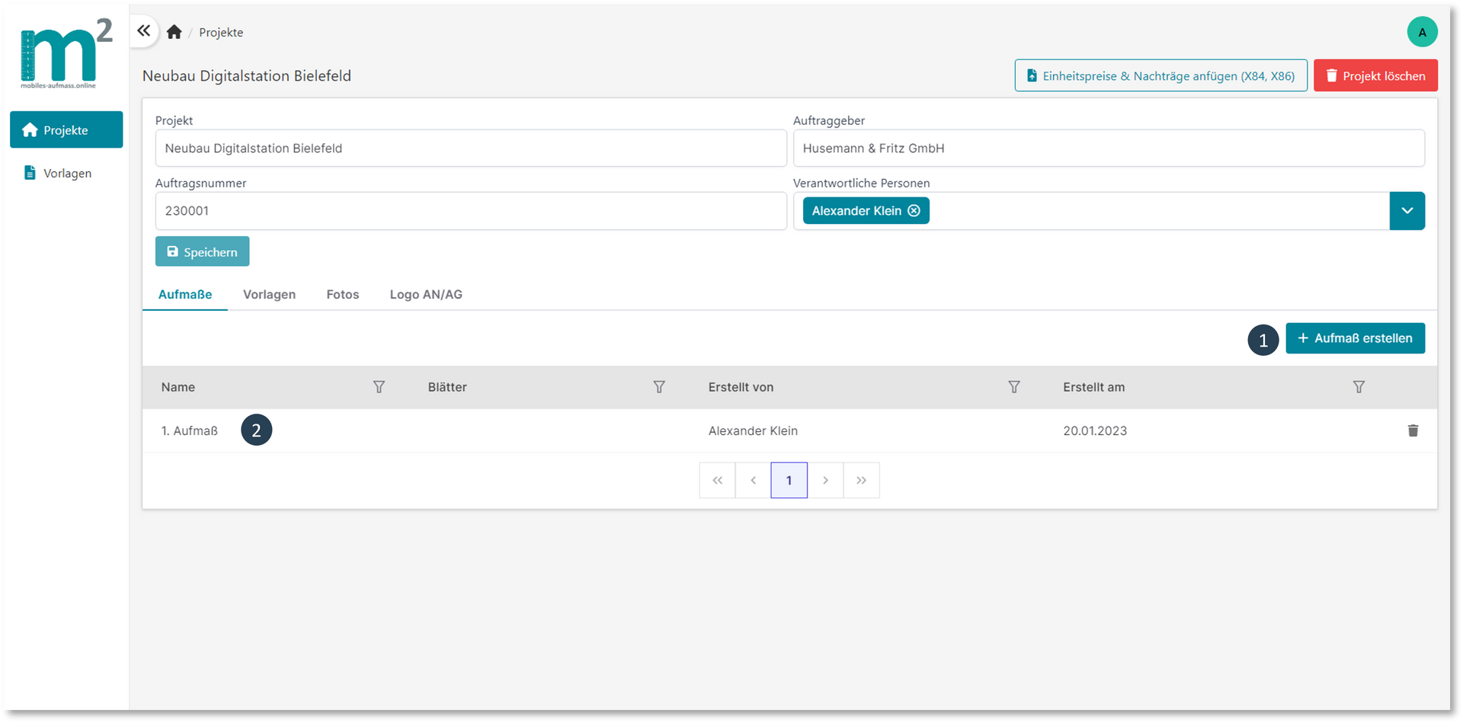The width and height of the screenshot is (1463, 723).
Task: Filter the Blätter column
Action: pyautogui.click(x=659, y=387)
